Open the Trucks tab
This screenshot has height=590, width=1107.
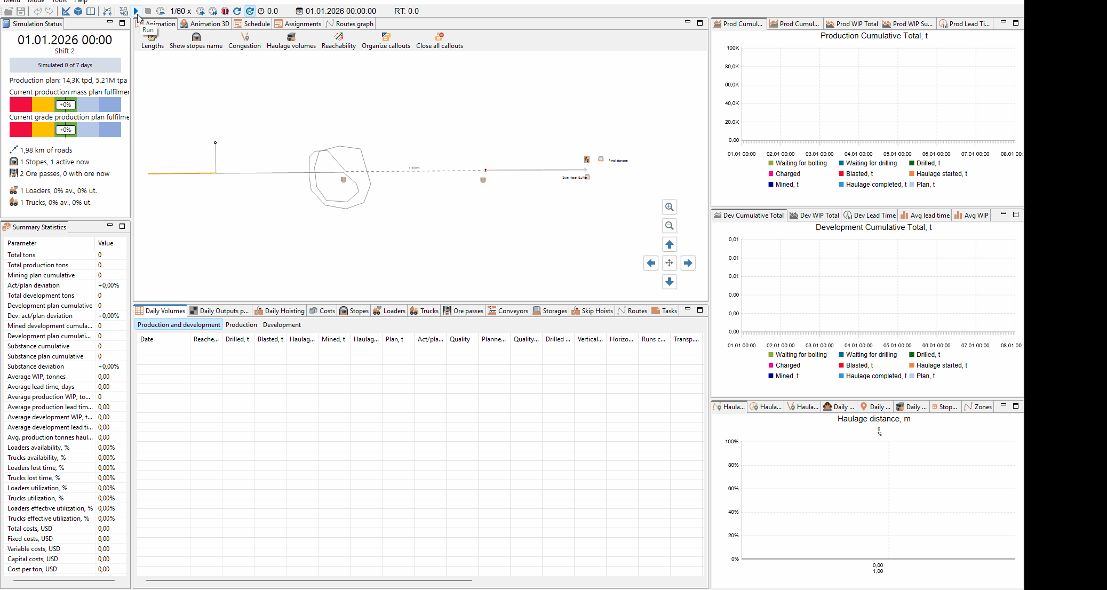pyautogui.click(x=424, y=310)
